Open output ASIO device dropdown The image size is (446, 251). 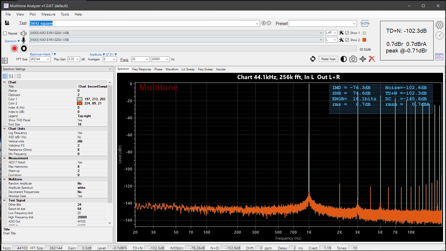tap(321, 33)
